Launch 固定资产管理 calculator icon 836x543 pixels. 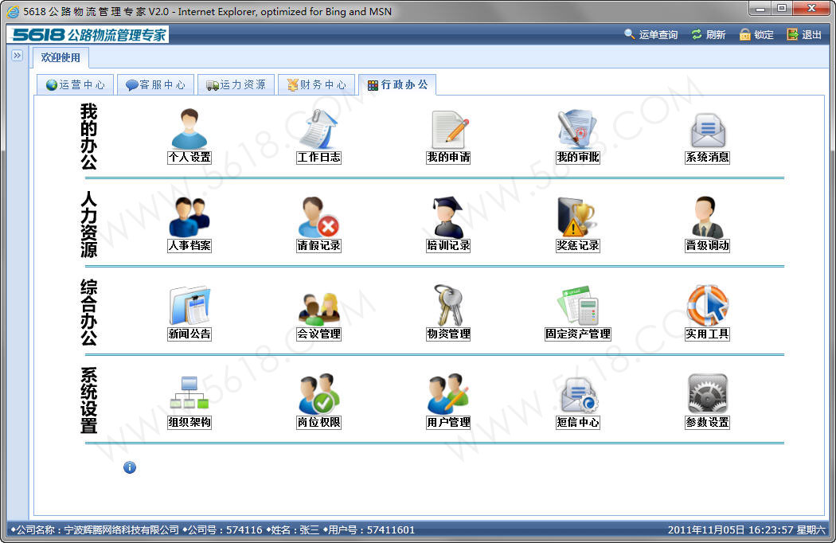577,306
